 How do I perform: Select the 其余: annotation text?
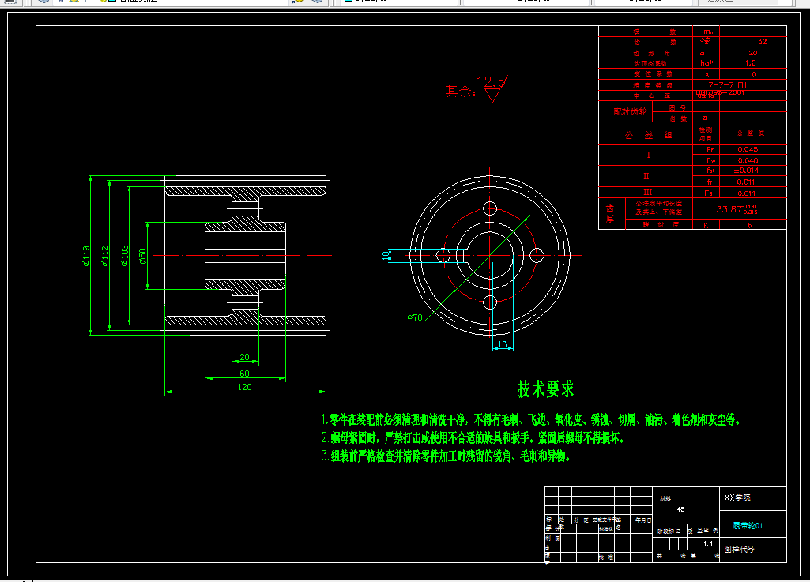click(x=460, y=92)
